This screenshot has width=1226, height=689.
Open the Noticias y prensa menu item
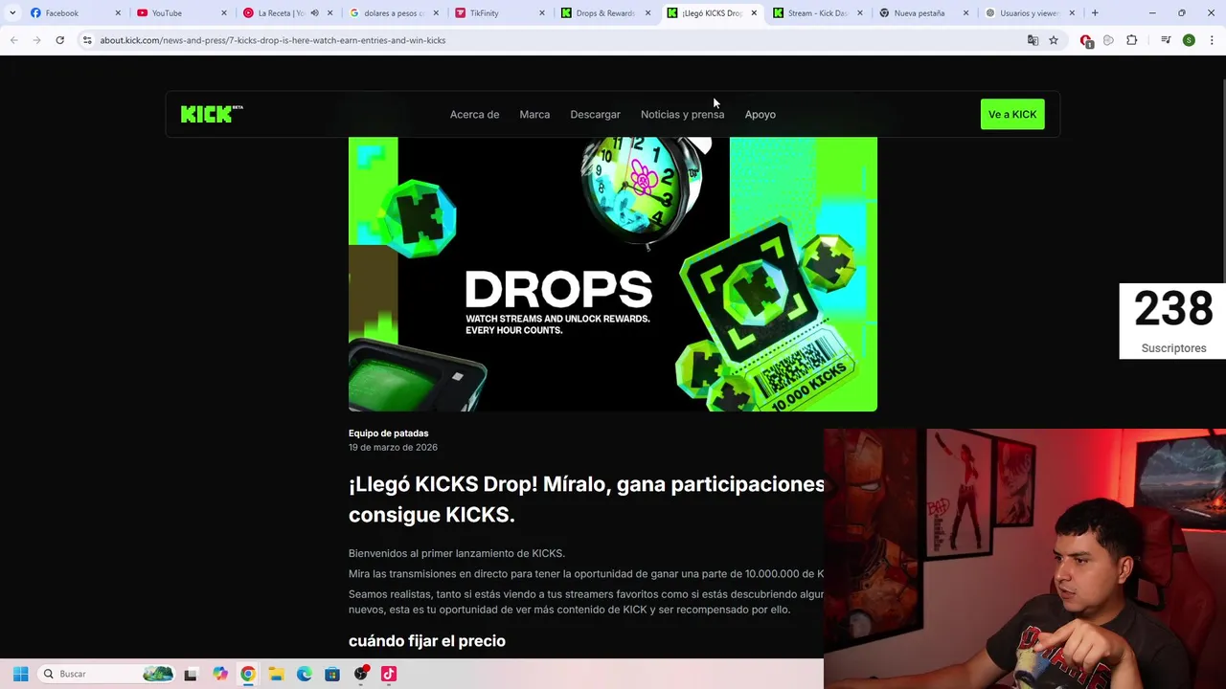pos(682,114)
